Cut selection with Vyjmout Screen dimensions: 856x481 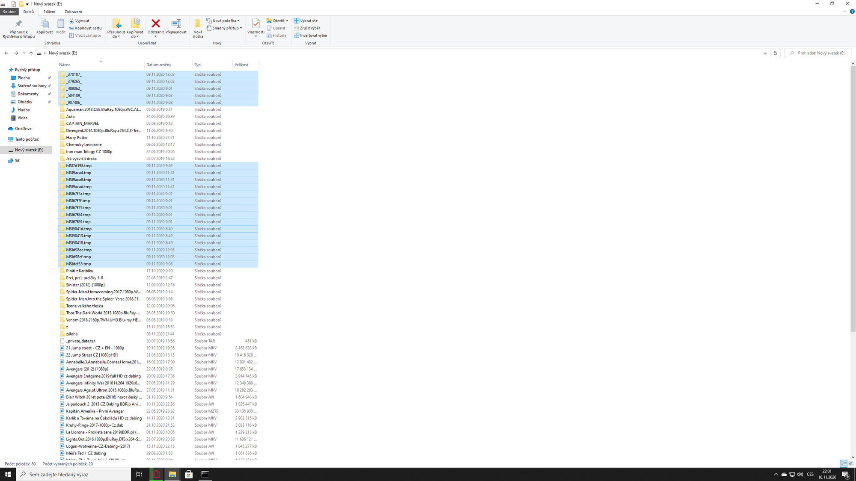point(80,21)
